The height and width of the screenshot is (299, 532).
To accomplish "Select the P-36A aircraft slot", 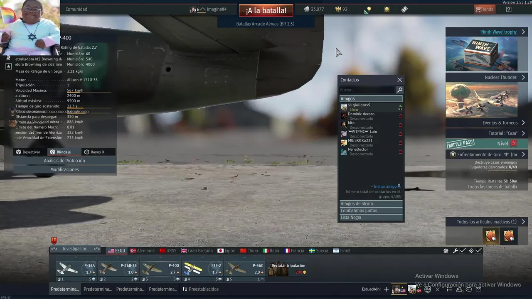I will (x=76, y=269).
